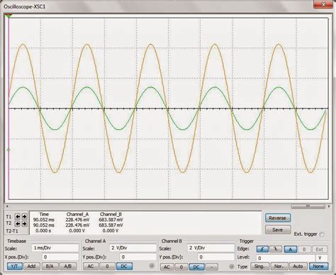Click Channel B Scale field 2 V/Div
This screenshot has width=336, height=275.
click(x=211, y=248)
